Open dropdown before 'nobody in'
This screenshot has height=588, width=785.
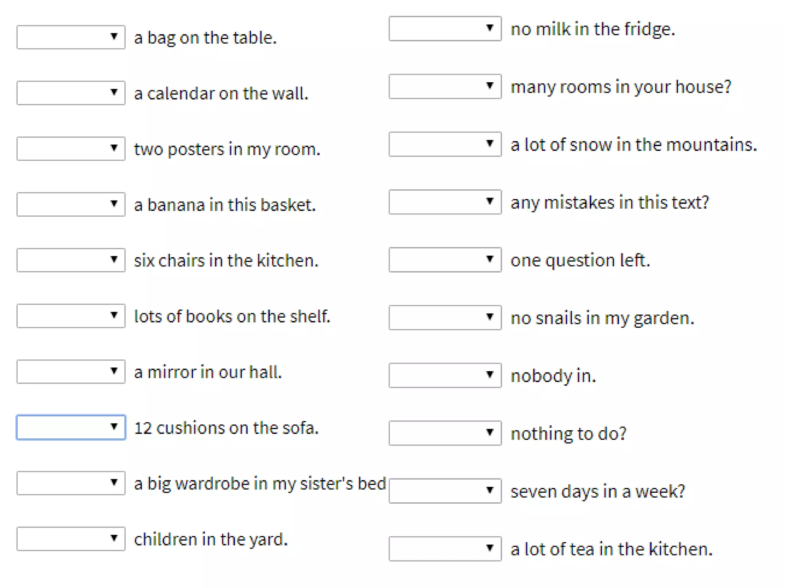445,375
